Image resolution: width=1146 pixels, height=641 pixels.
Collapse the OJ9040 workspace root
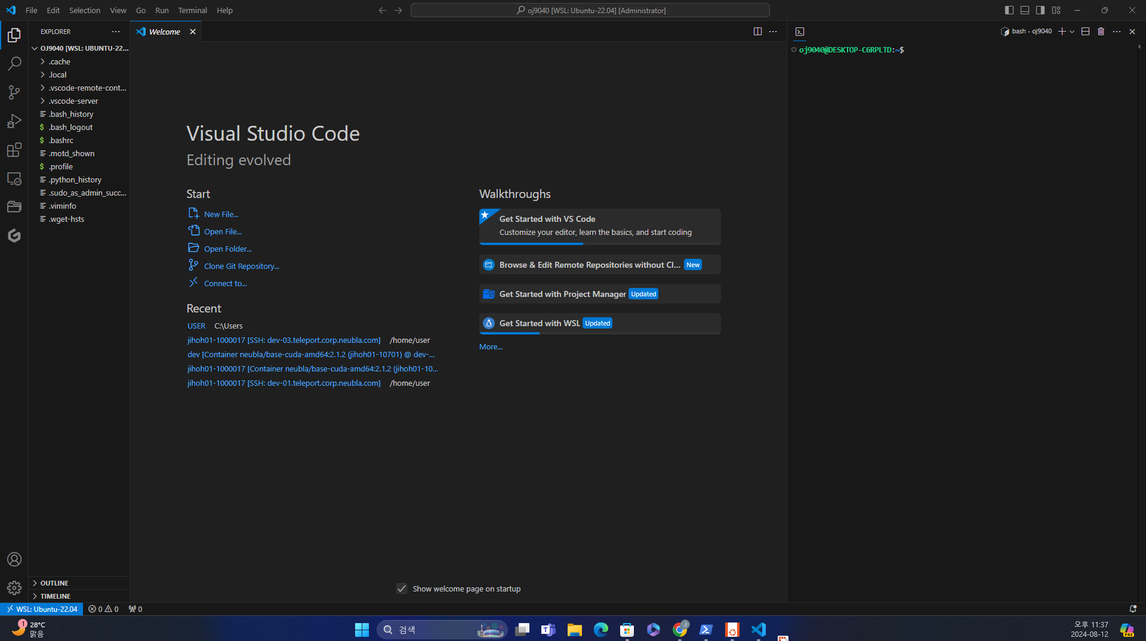(x=79, y=48)
